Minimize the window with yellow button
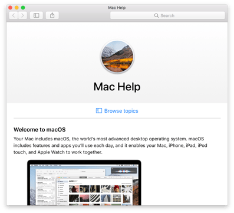This screenshot has width=234, height=213. (x=17, y=8)
